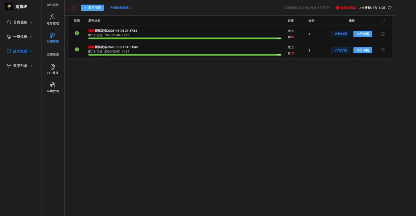Open 账号管理 under the RPA面板 section
416x216 pixels.
tap(53, 19)
